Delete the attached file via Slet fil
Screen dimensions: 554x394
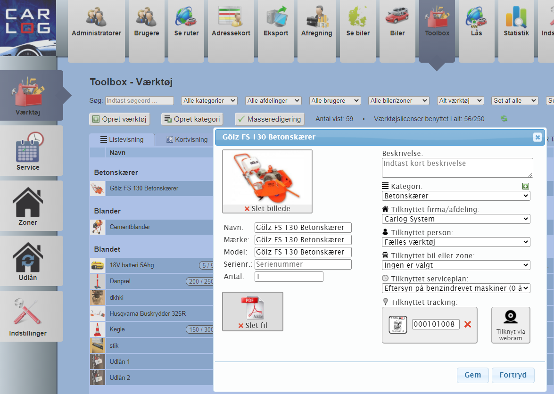pos(253,326)
